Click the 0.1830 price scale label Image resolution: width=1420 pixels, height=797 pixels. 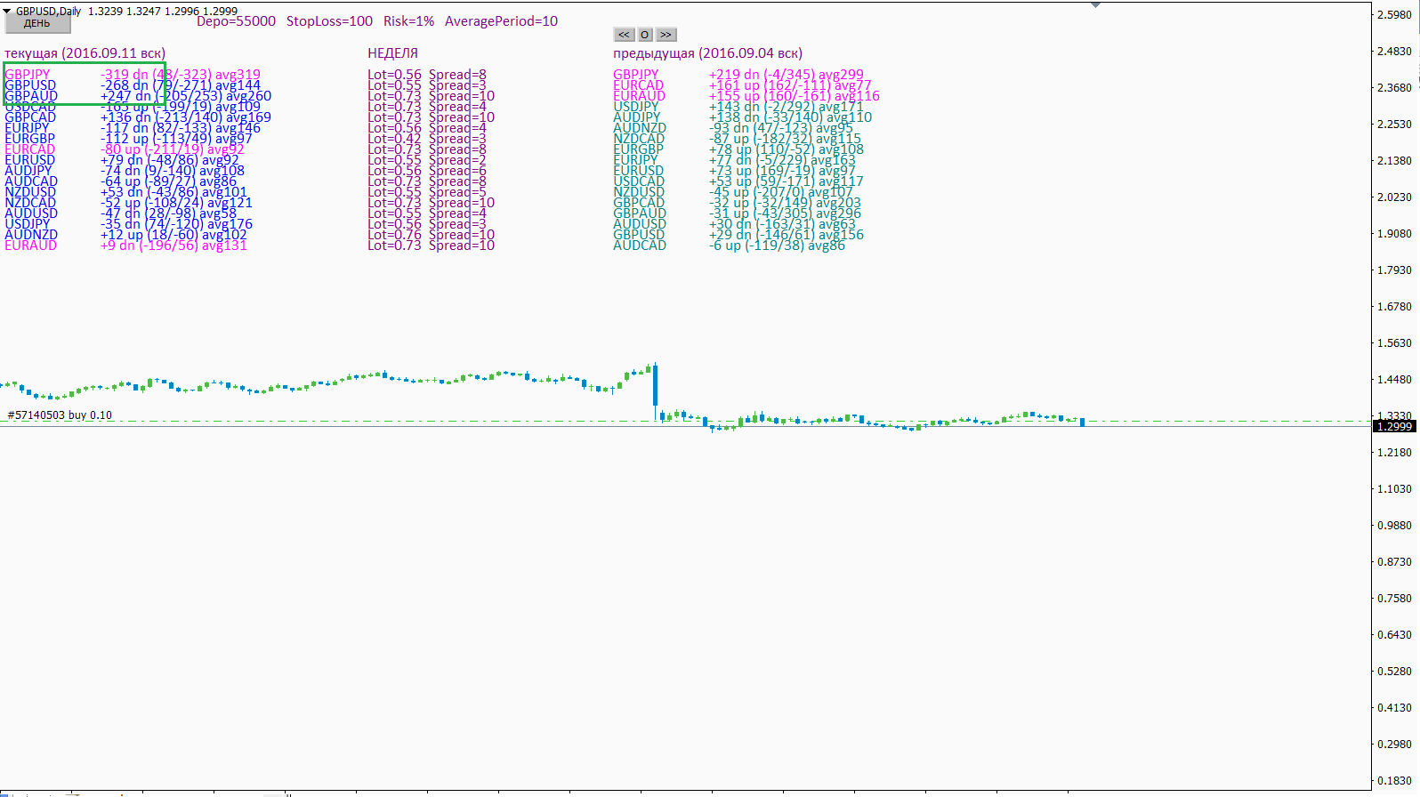pos(1394,780)
